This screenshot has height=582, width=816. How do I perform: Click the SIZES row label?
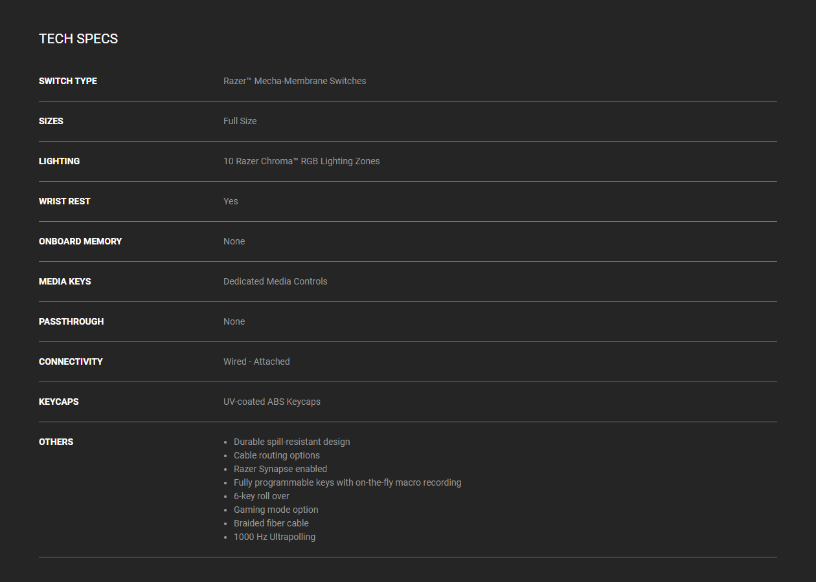pos(51,121)
